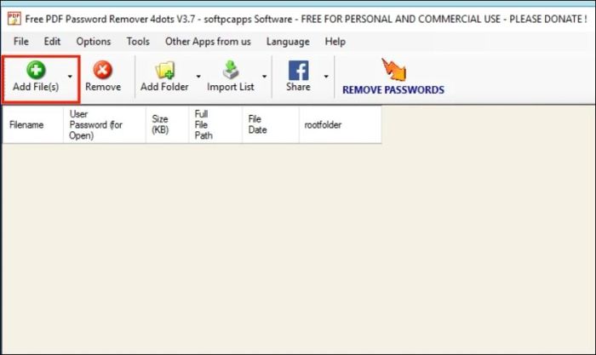596x355 pixels.
Task: Open the Tools menu
Action: click(x=138, y=42)
